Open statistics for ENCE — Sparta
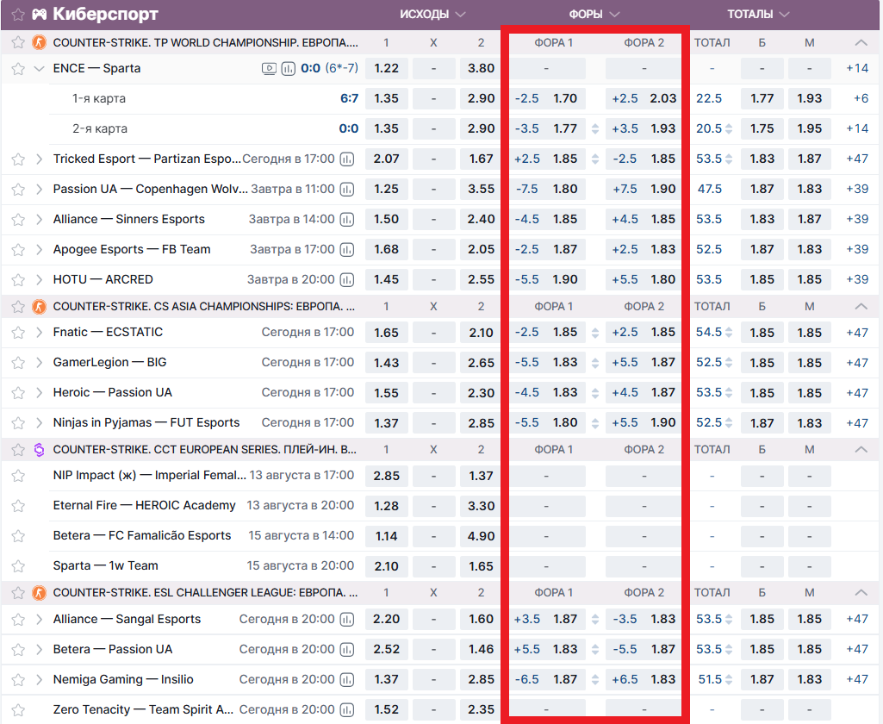Viewport: 883px width, 724px height. click(x=289, y=69)
